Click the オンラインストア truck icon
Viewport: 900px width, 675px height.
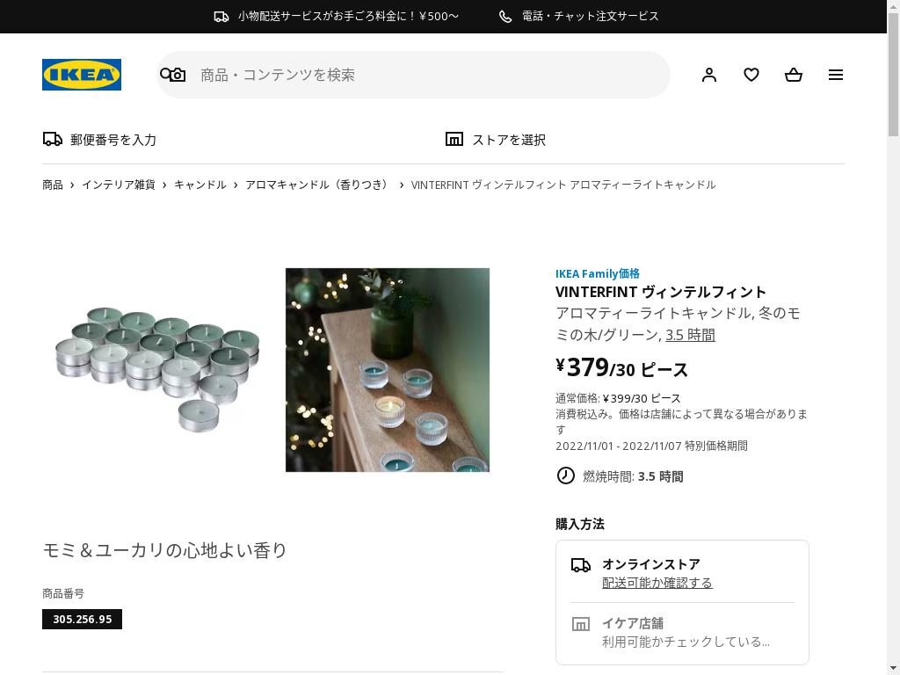(x=581, y=565)
